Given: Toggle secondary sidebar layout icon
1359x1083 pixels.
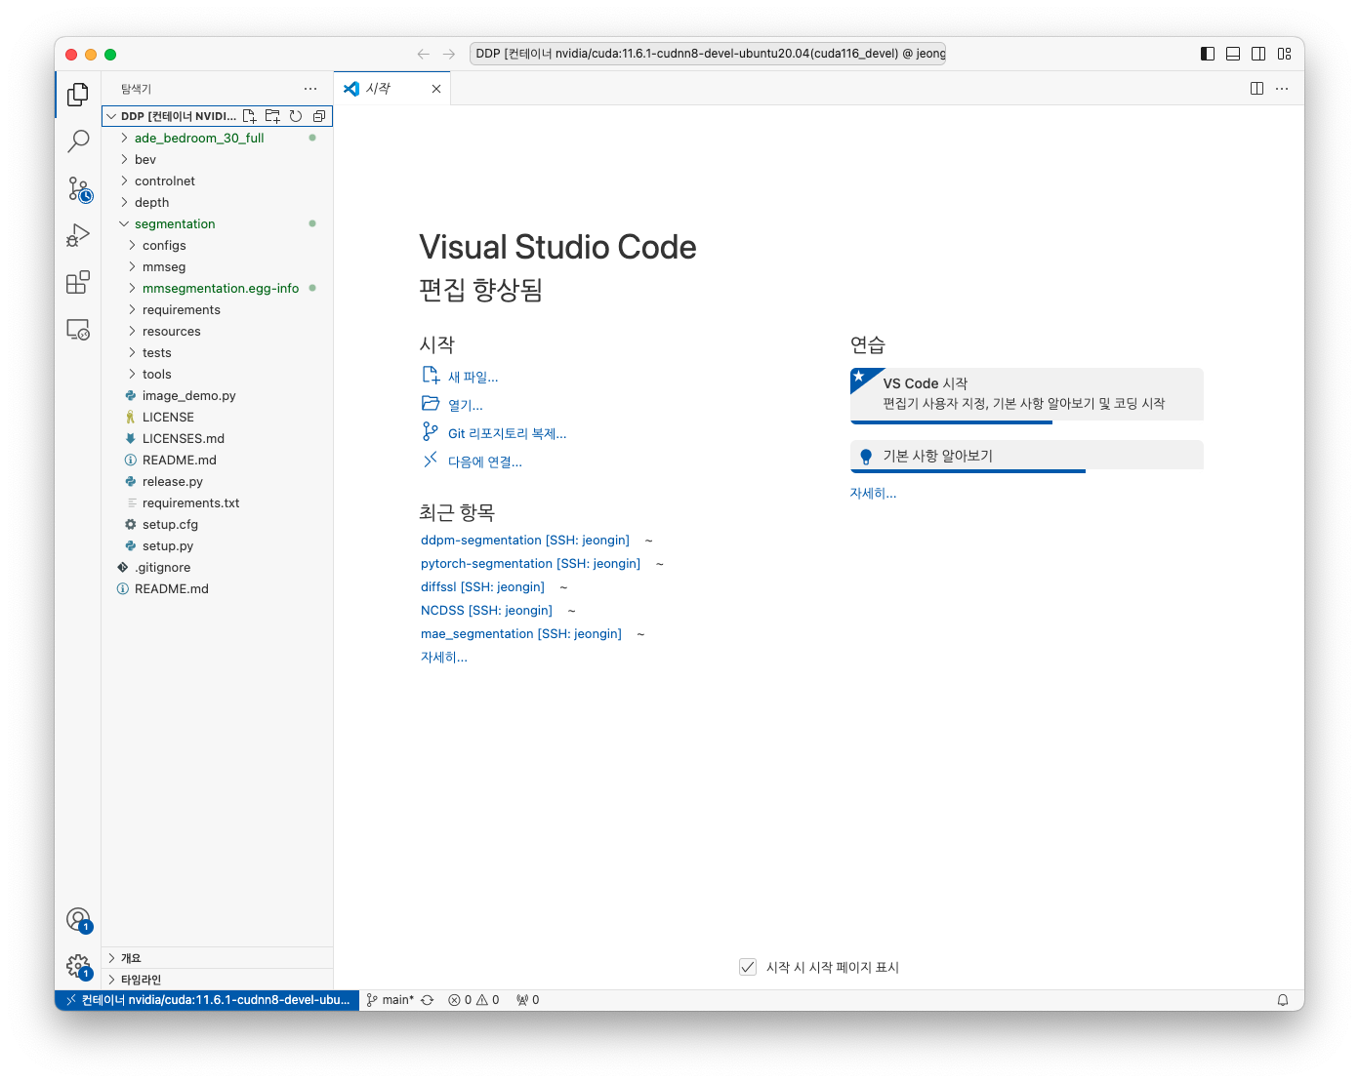Looking at the screenshot, I should [1258, 54].
